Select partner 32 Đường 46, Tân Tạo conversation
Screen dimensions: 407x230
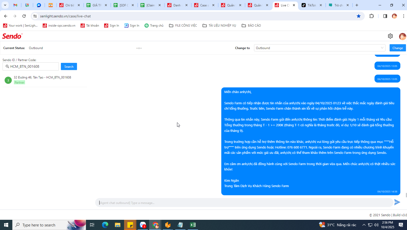click(45, 80)
